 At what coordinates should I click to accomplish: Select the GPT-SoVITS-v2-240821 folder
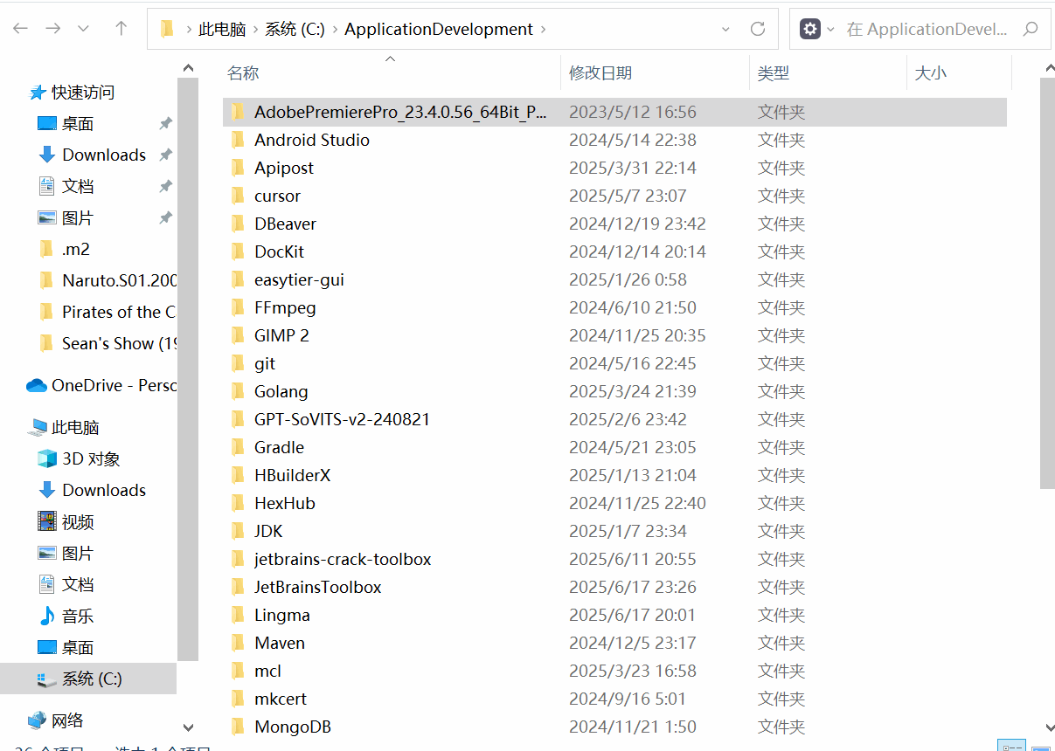tap(342, 419)
